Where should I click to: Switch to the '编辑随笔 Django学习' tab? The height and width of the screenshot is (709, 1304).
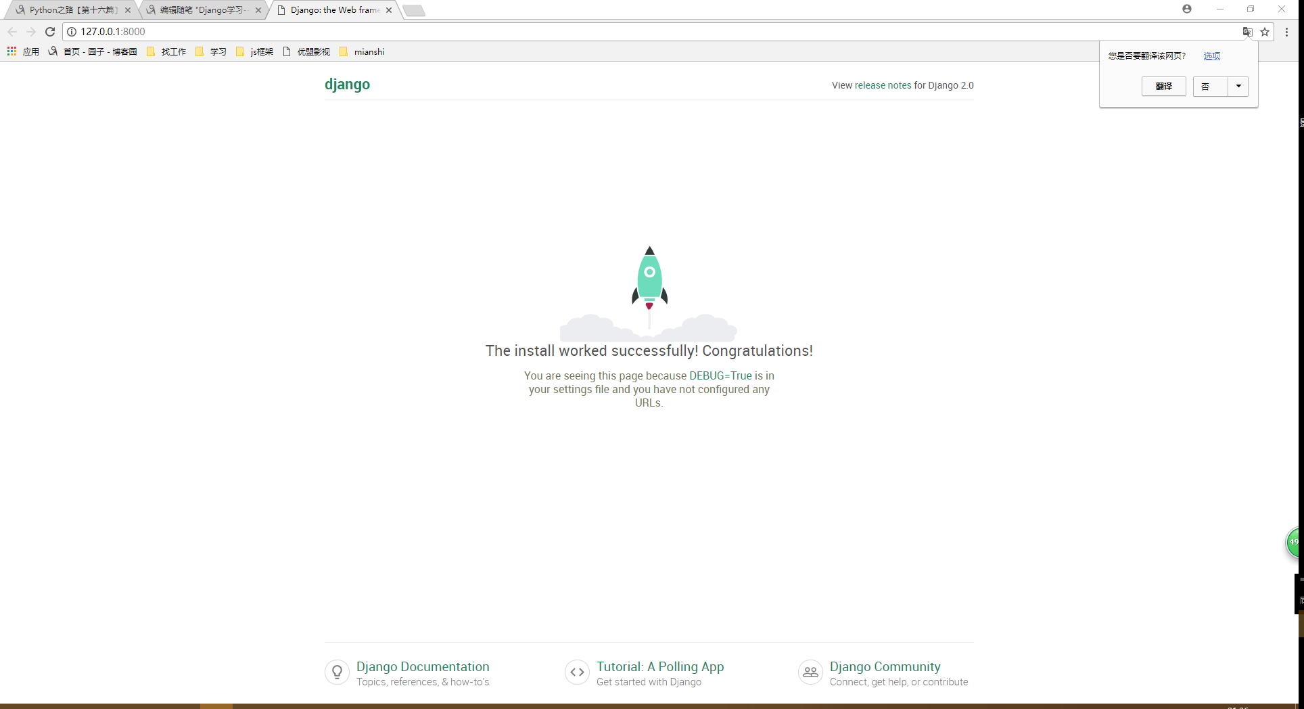pyautogui.click(x=202, y=10)
